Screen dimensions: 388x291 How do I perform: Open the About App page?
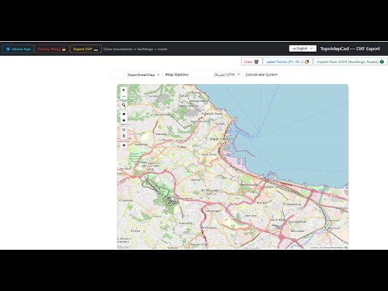pyautogui.click(x=18, y=49)
